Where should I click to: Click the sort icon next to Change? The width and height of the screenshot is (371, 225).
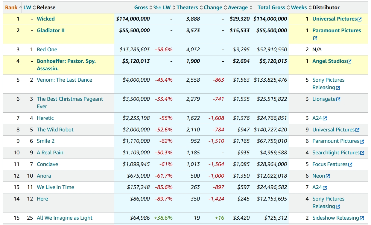[x=225, y=7]
